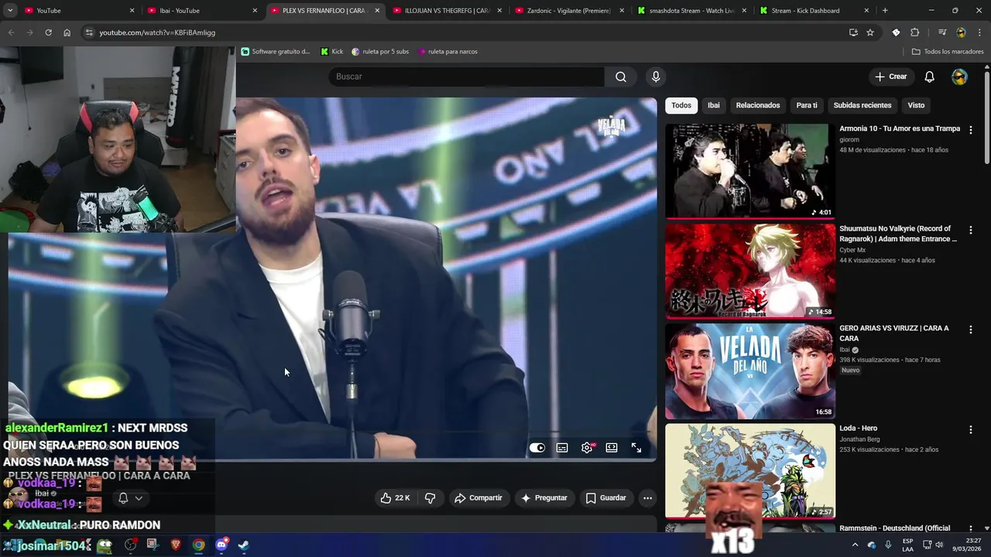Image resolution: width=991 pixels, height=557 pixels.
Task: Start voice search with the microphone icon
Action: [x=656, y=77]
